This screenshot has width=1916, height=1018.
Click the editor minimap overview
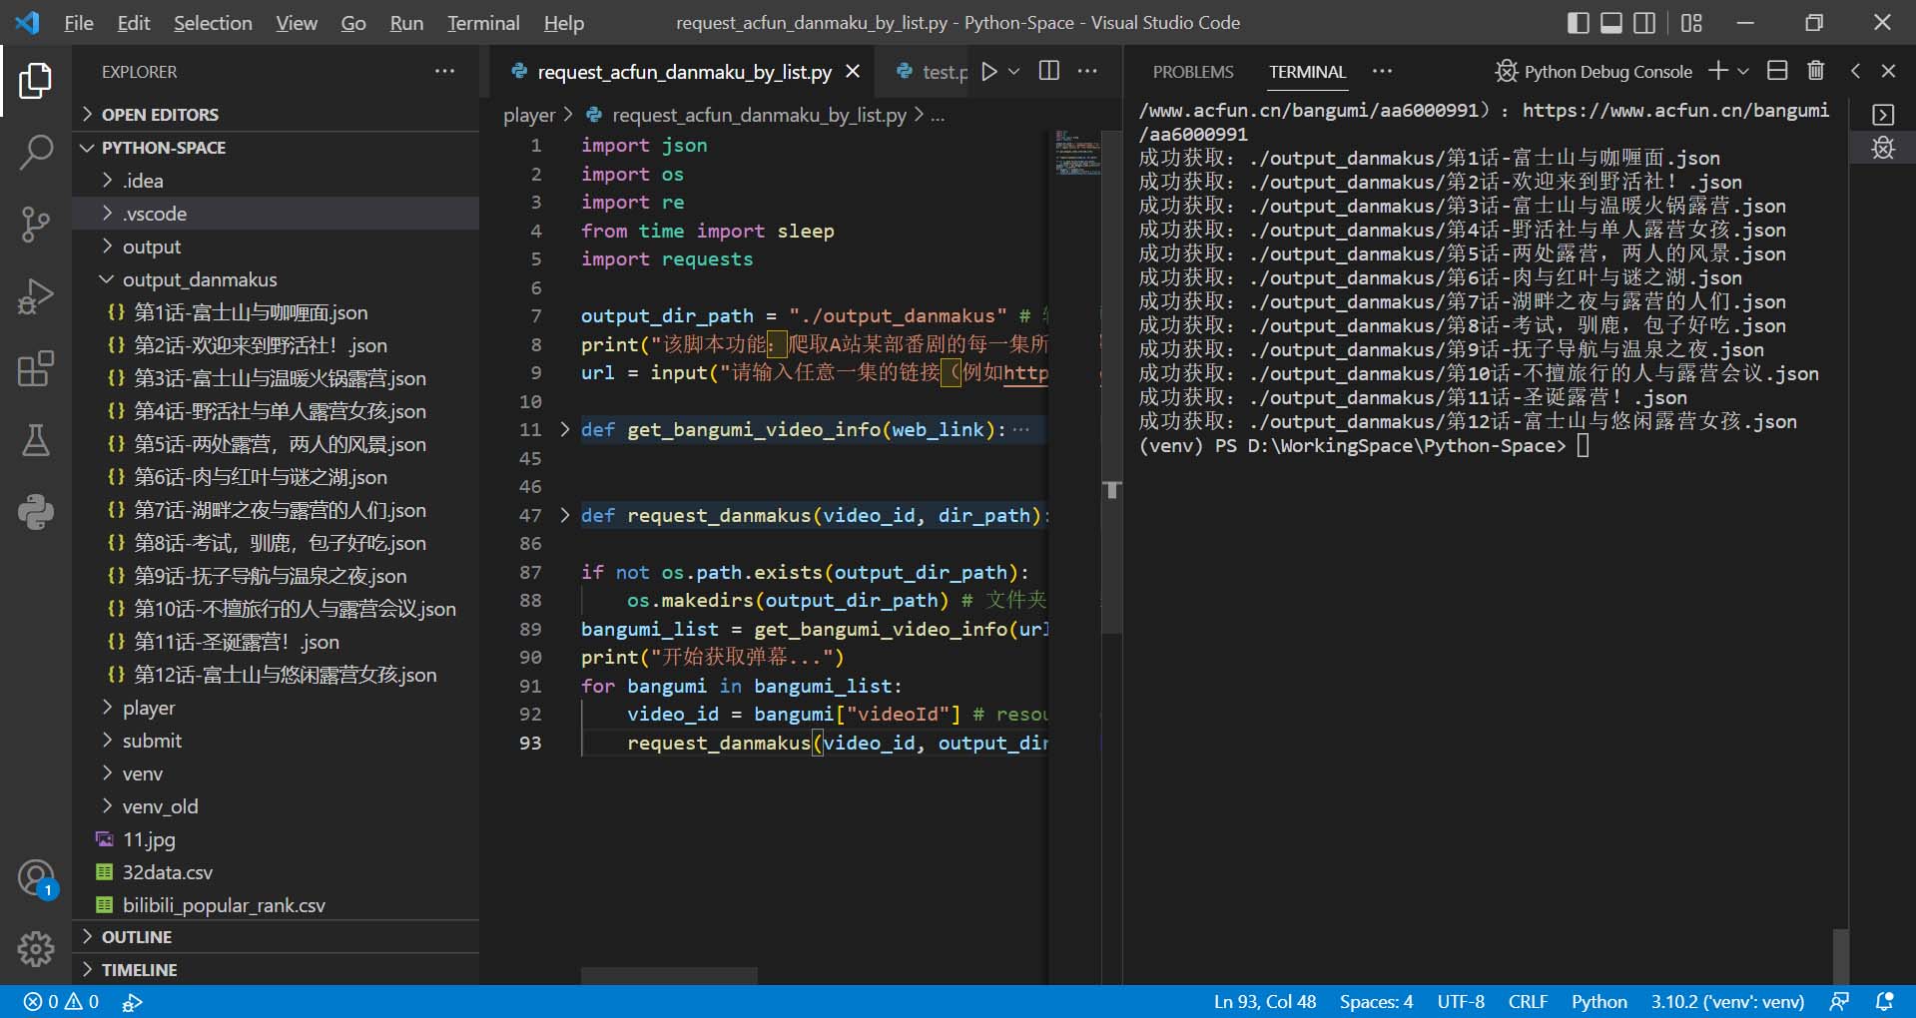pyautogui.click(x=1078, y=152)
